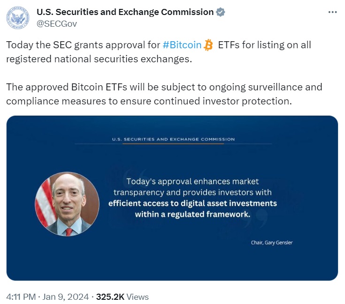The height and width of the screenshot is (304, 345).
Task: Click the Jan 9, 2024 date
Action: tap(67, 297)
